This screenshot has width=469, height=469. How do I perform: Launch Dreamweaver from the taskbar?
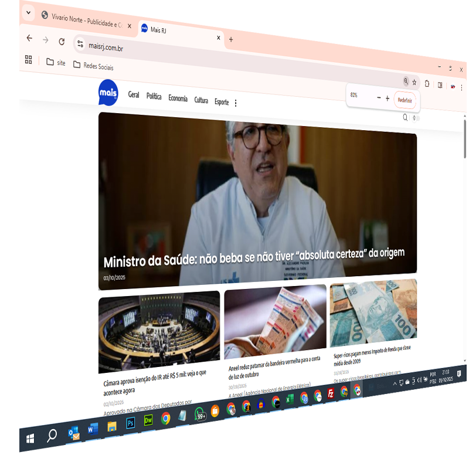148,420
